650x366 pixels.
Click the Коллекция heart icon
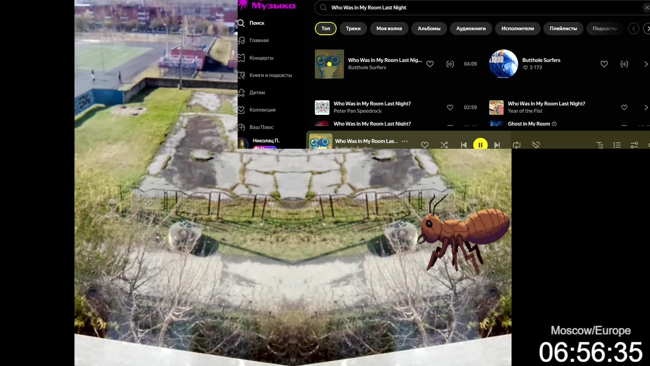pyautogui.click(x=241, y=110)
